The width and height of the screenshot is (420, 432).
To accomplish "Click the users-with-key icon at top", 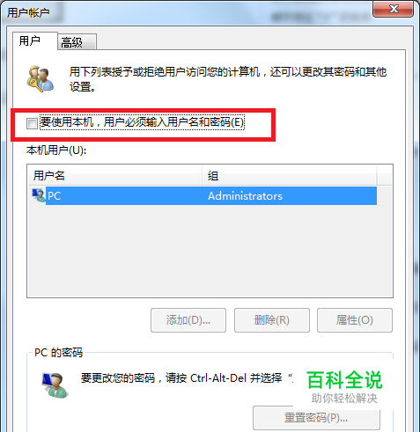I will point(41,78).
